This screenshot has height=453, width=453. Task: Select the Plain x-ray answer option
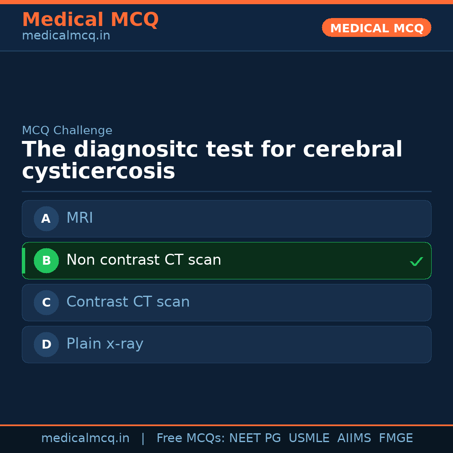(226, 344)
